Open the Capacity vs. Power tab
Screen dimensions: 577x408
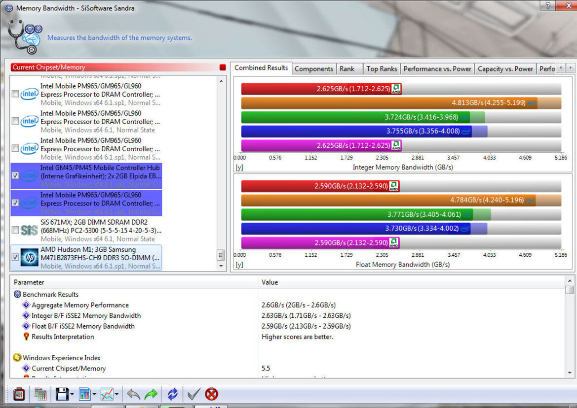point(505,68)
